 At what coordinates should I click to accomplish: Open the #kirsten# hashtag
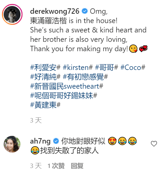[78, 68]
